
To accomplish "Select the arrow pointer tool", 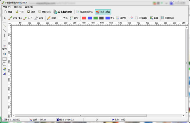I will point(5,18).
